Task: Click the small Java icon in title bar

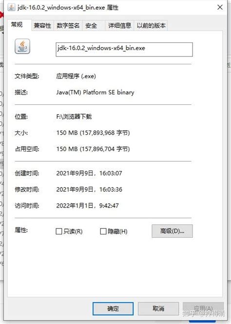Action: click(11, 7)
